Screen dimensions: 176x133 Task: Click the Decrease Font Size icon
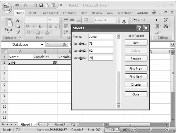[x=56, y=26]
